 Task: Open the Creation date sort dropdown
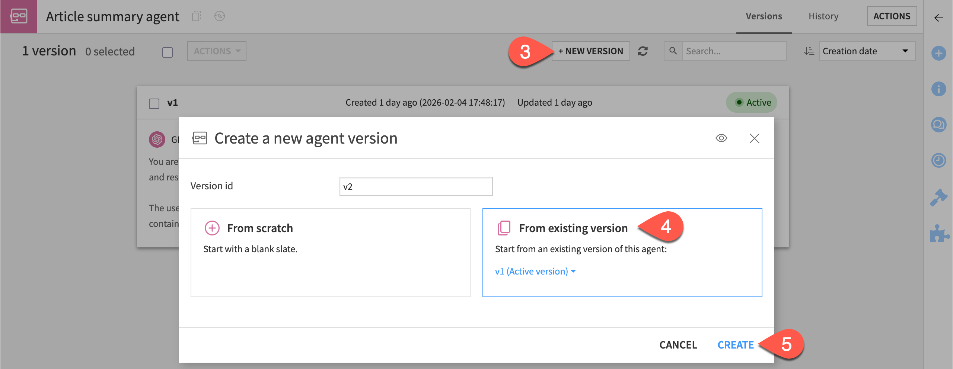click(867, 51)
